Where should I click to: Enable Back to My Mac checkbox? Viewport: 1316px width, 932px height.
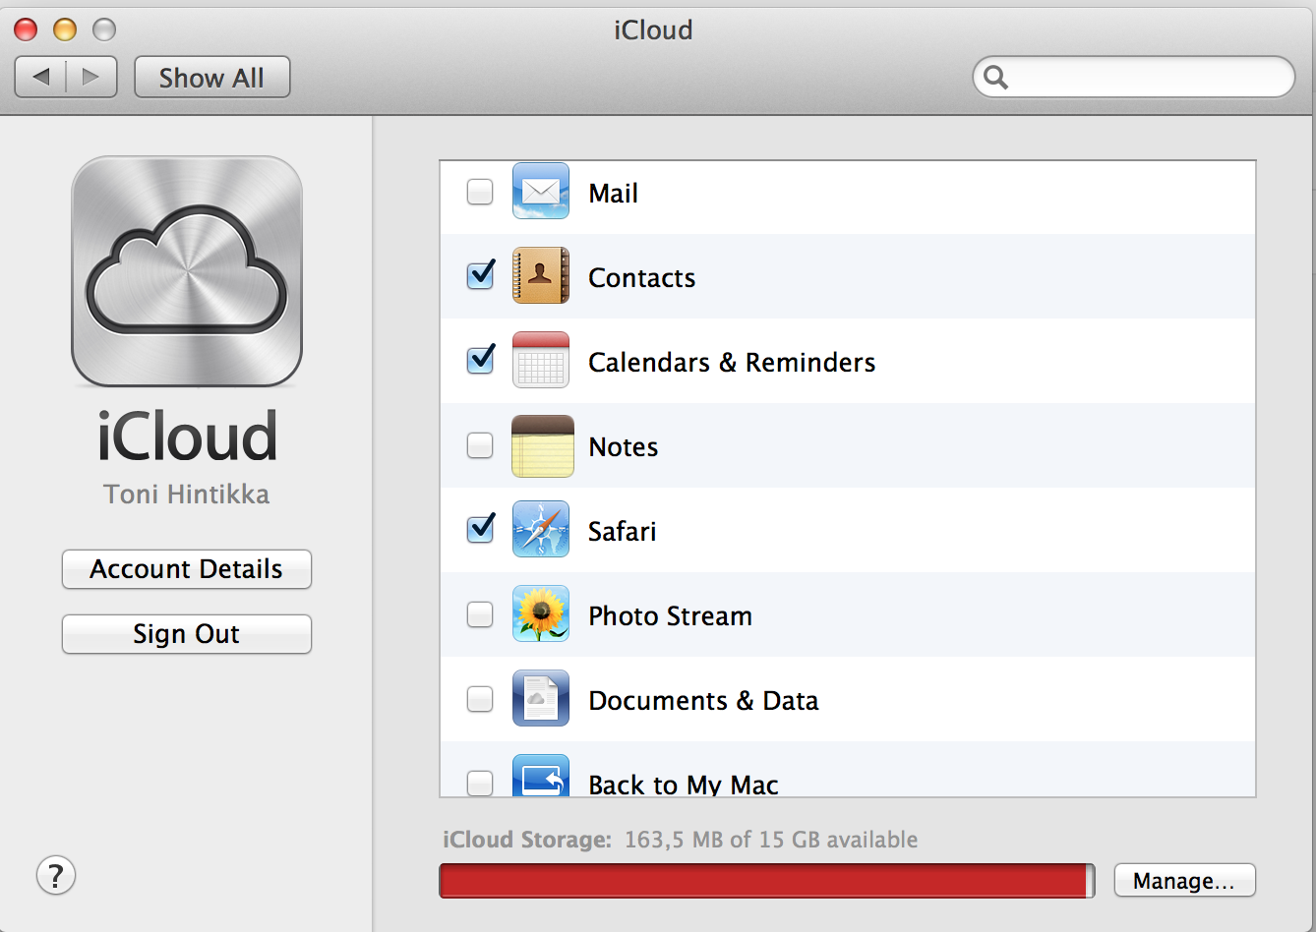tap(480, 784)
